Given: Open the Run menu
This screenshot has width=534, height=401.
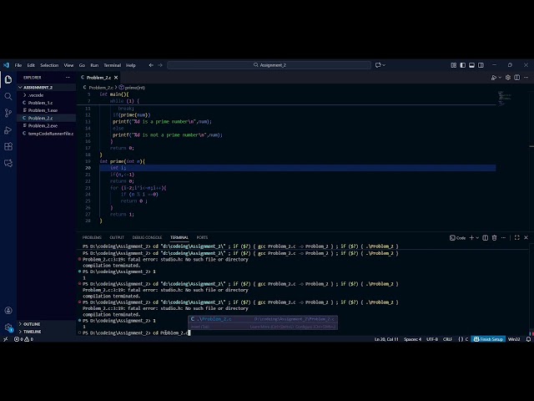Looking at the screenshot, I should pos(94,65).
